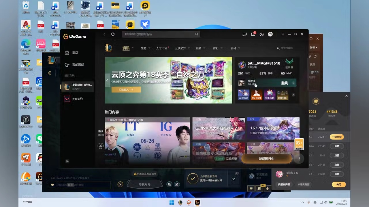Open the notification icon with badge 41
The width and height of the screenshot is (369, 207).
click(x=259, y=188)
